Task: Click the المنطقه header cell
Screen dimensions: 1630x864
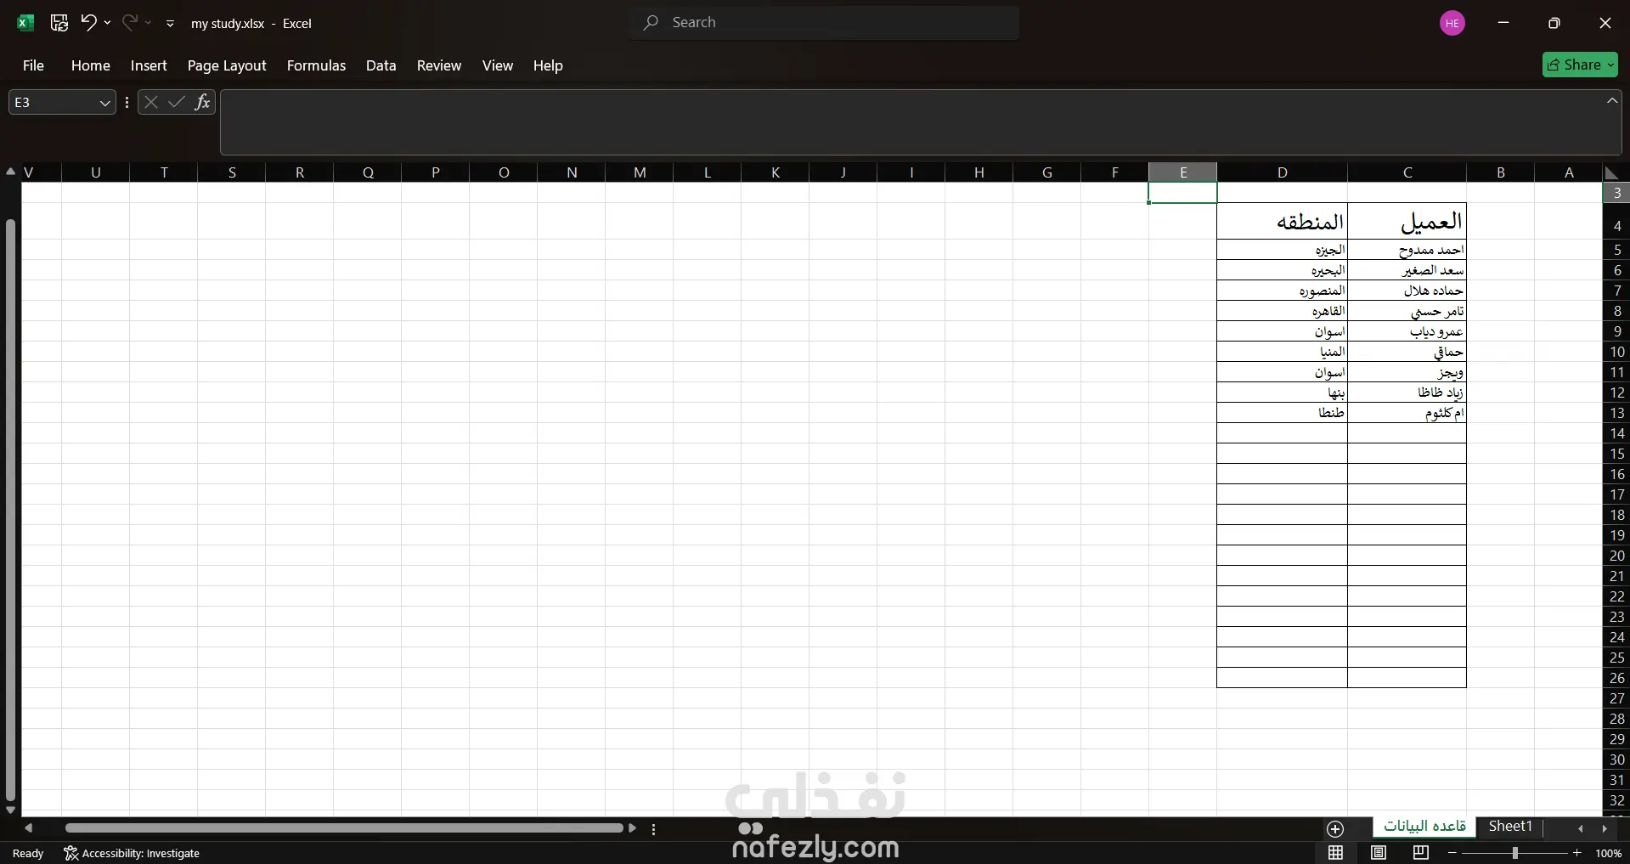Action: click(1282, 221)
